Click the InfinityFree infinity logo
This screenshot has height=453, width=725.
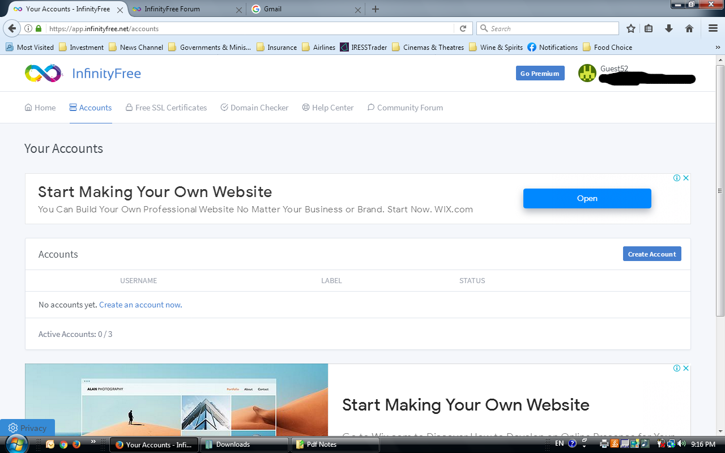click(43, 74)
